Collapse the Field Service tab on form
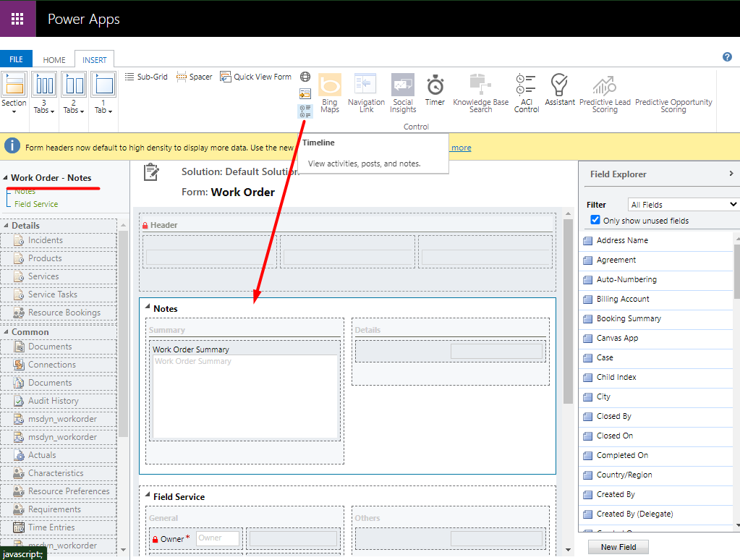This screenshot has width=740, height=560. pyautogui.click(x=148, y=496)
